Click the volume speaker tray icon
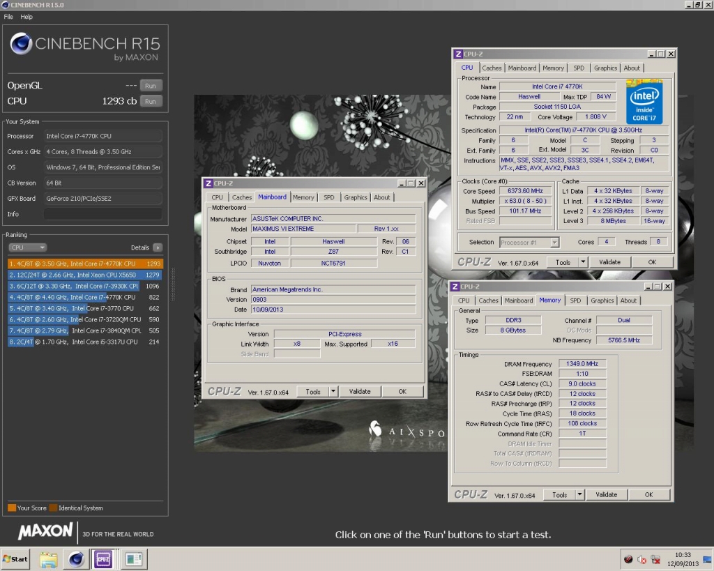714x571 pixels. pyautogui.click(x=641, y=558)
